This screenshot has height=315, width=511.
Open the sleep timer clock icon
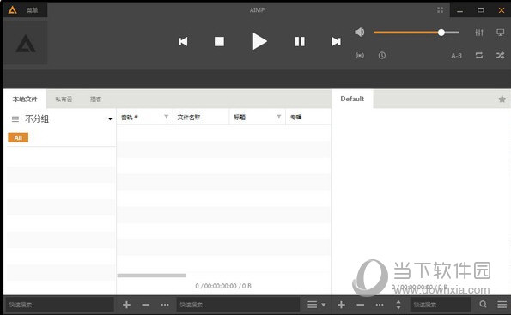pyautogui.click(x=382, y=56)
